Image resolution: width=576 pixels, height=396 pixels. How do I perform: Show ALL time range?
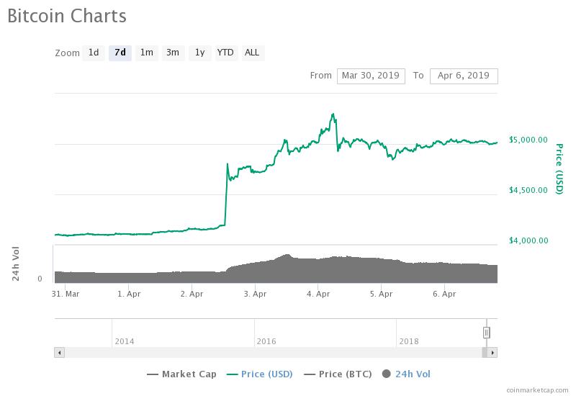coord(253,53)
